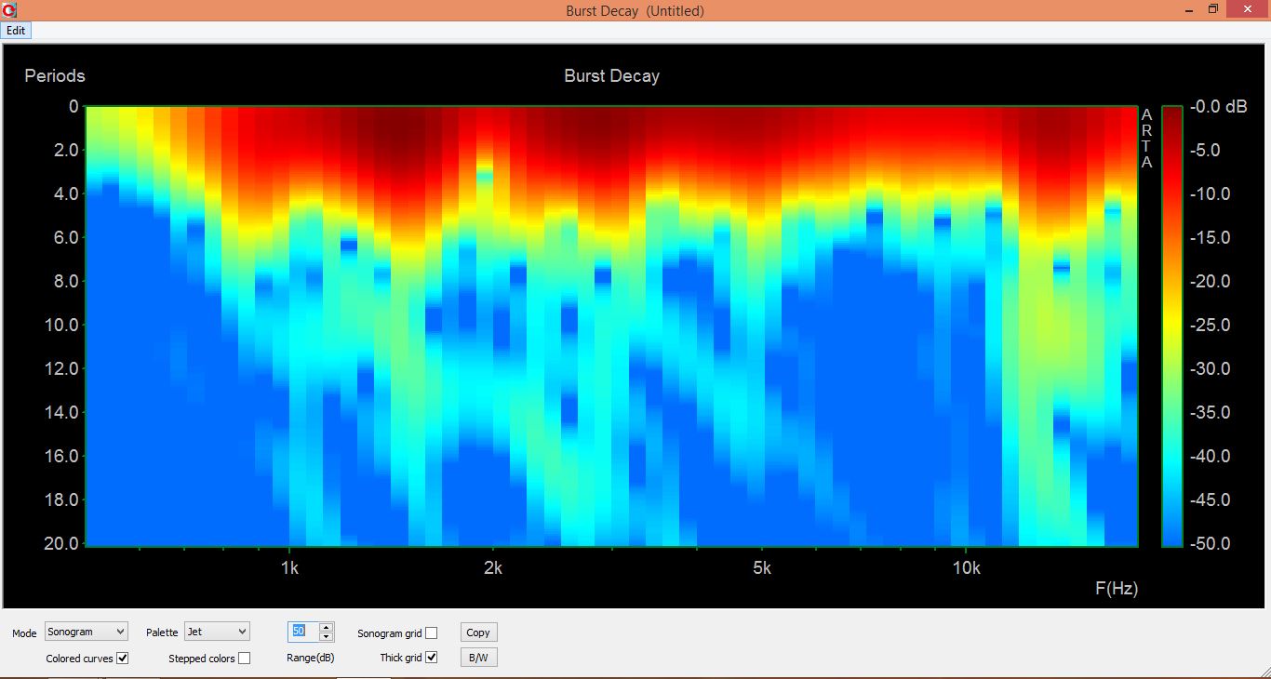Open the Palette dropdown showing Jet
The height and width of the screenshot is (679, 1271).
click(x=217, y=632)
